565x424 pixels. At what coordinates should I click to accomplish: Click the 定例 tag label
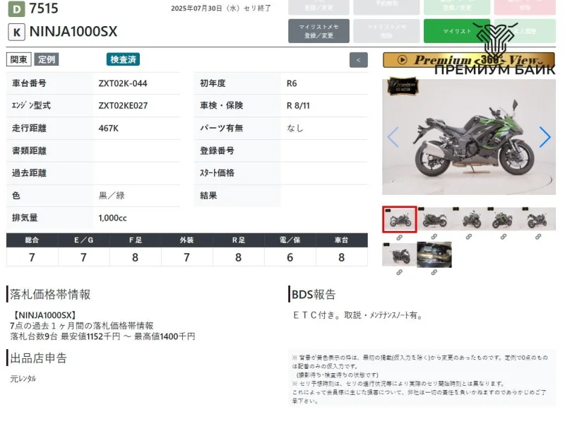(x=47, y=59)
